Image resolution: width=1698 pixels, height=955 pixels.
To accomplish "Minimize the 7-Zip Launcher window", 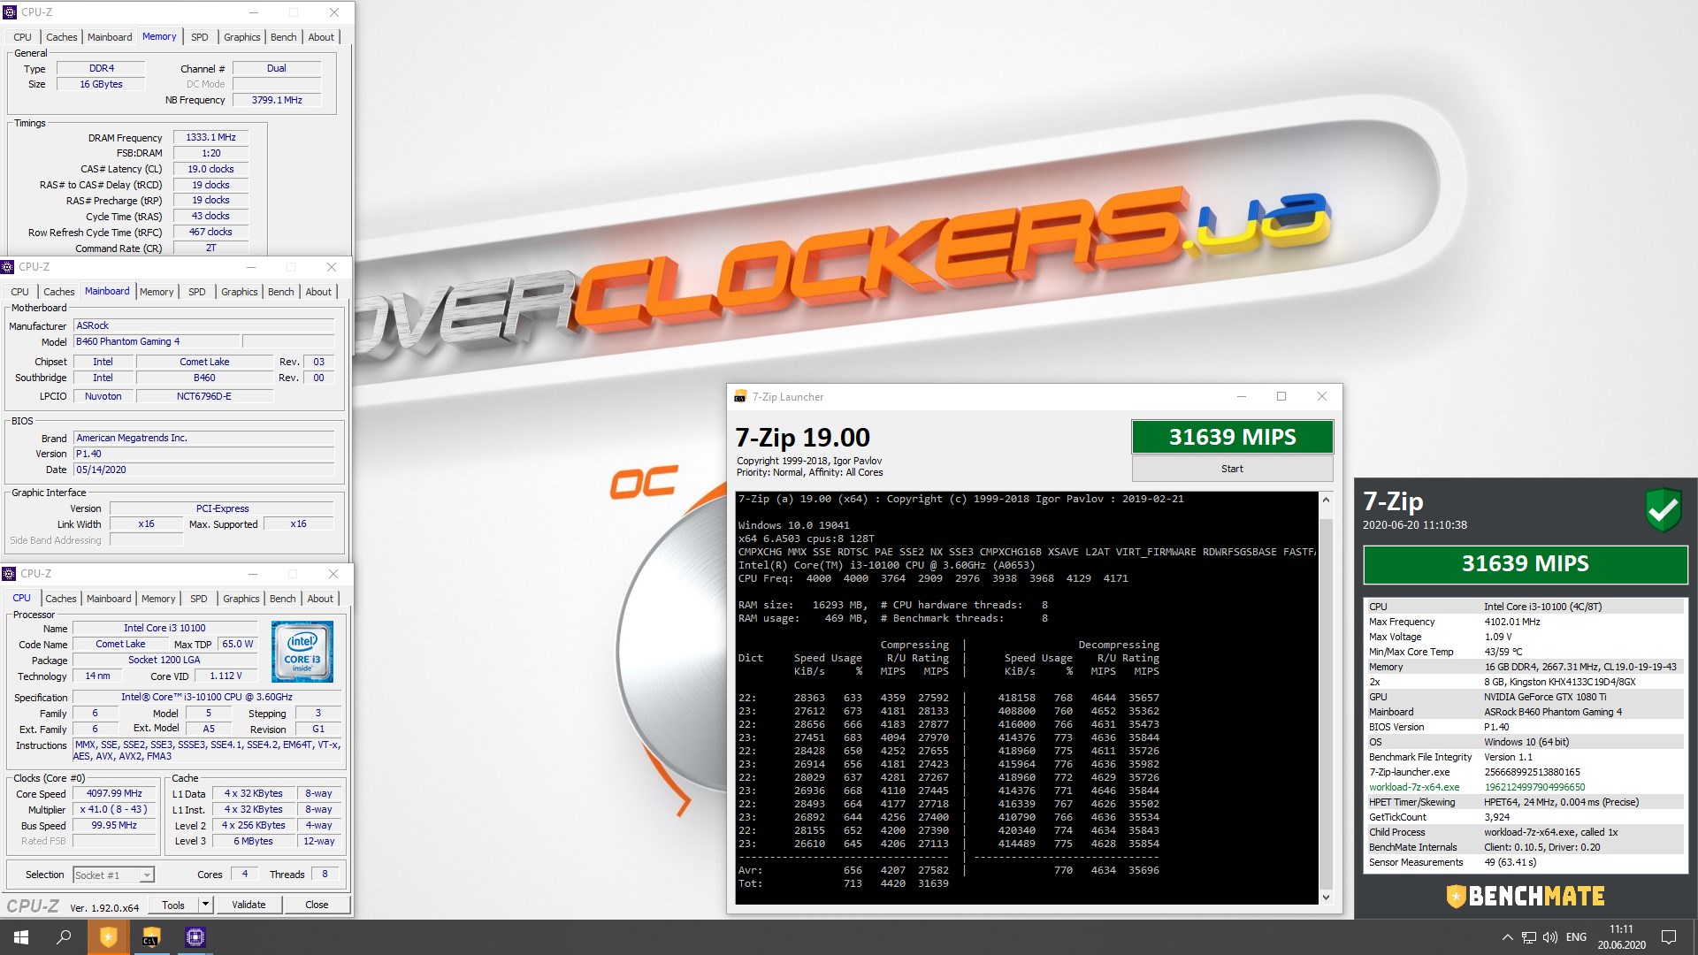I will [1241, 396].
